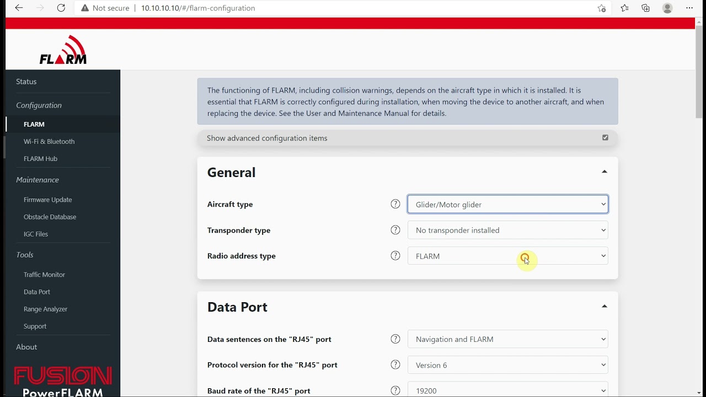Open the RJ45 baud rate dropdown
This screenshot has width=706, height=397.
click(508, 389)
